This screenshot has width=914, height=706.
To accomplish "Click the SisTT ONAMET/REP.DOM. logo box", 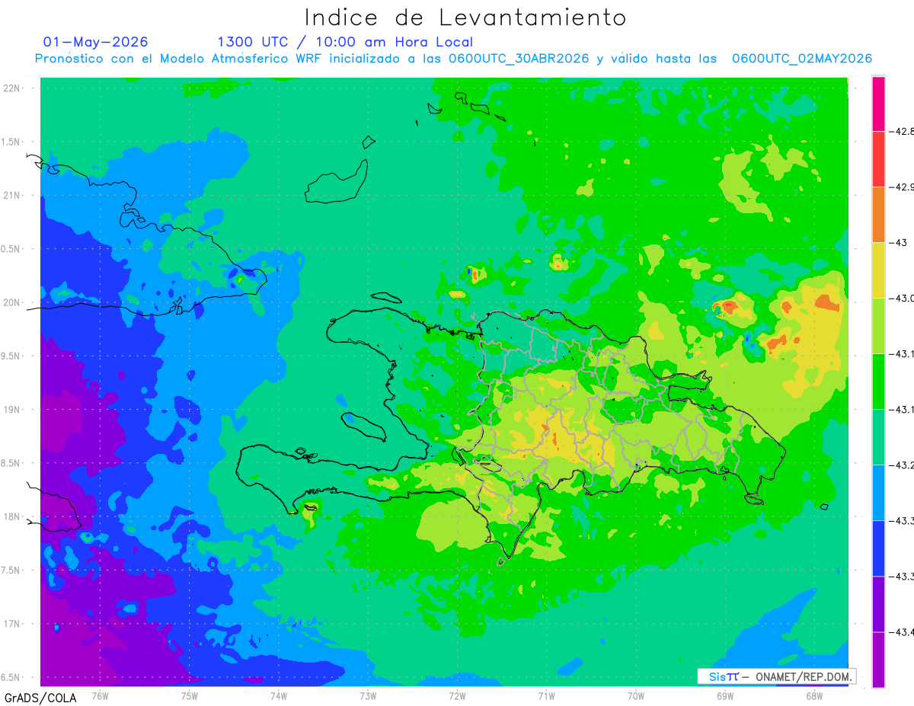I will click(776, 676).
